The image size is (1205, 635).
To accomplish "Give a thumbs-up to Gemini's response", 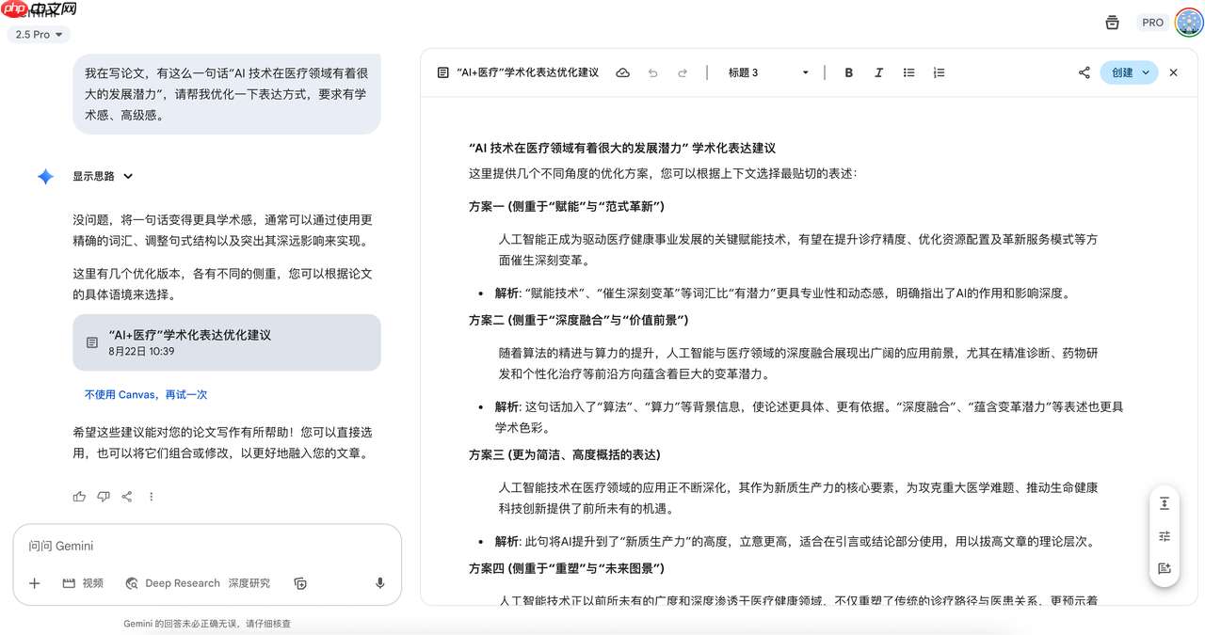I will coord(79,496).
